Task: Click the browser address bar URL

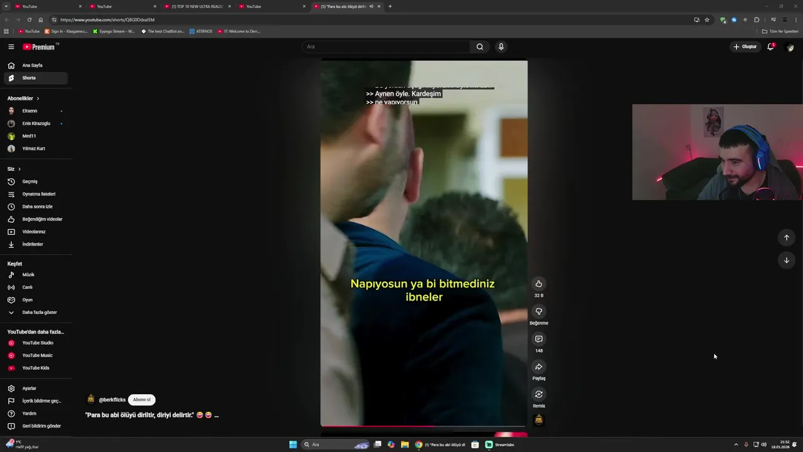Action: coord(107,19)
